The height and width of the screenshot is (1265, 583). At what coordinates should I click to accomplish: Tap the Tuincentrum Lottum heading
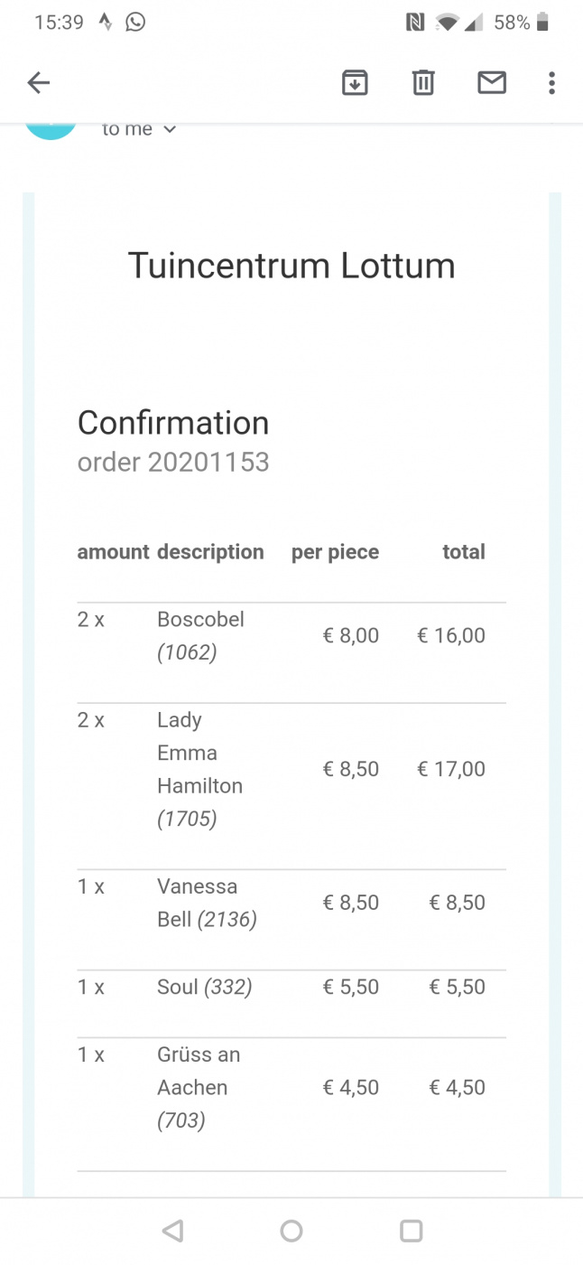pos(291,266)
